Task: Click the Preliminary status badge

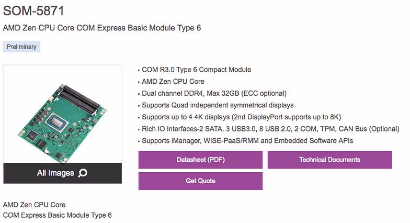Action: (x=22, y=47)
